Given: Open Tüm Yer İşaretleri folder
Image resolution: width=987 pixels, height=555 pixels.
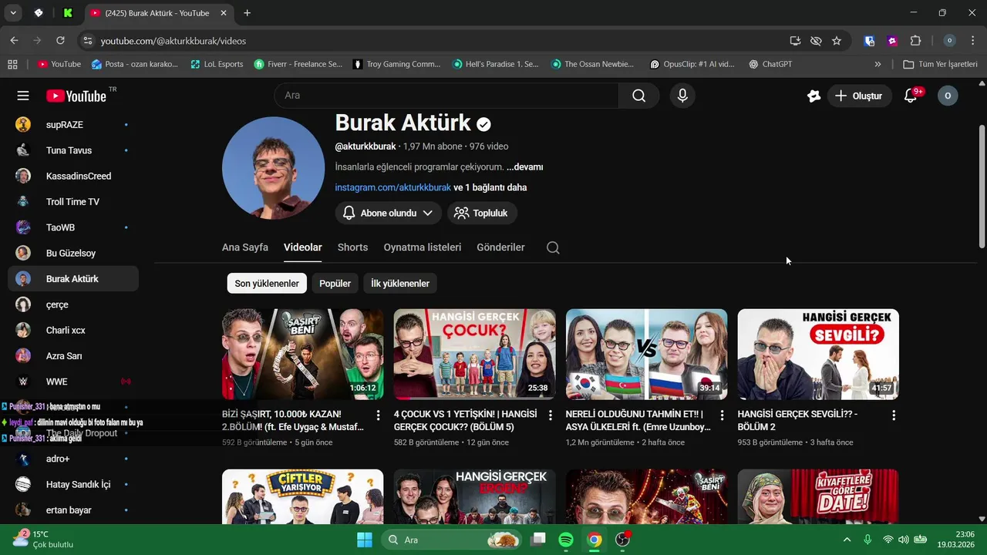Looking at the screenshot, I should click(940, 64).
